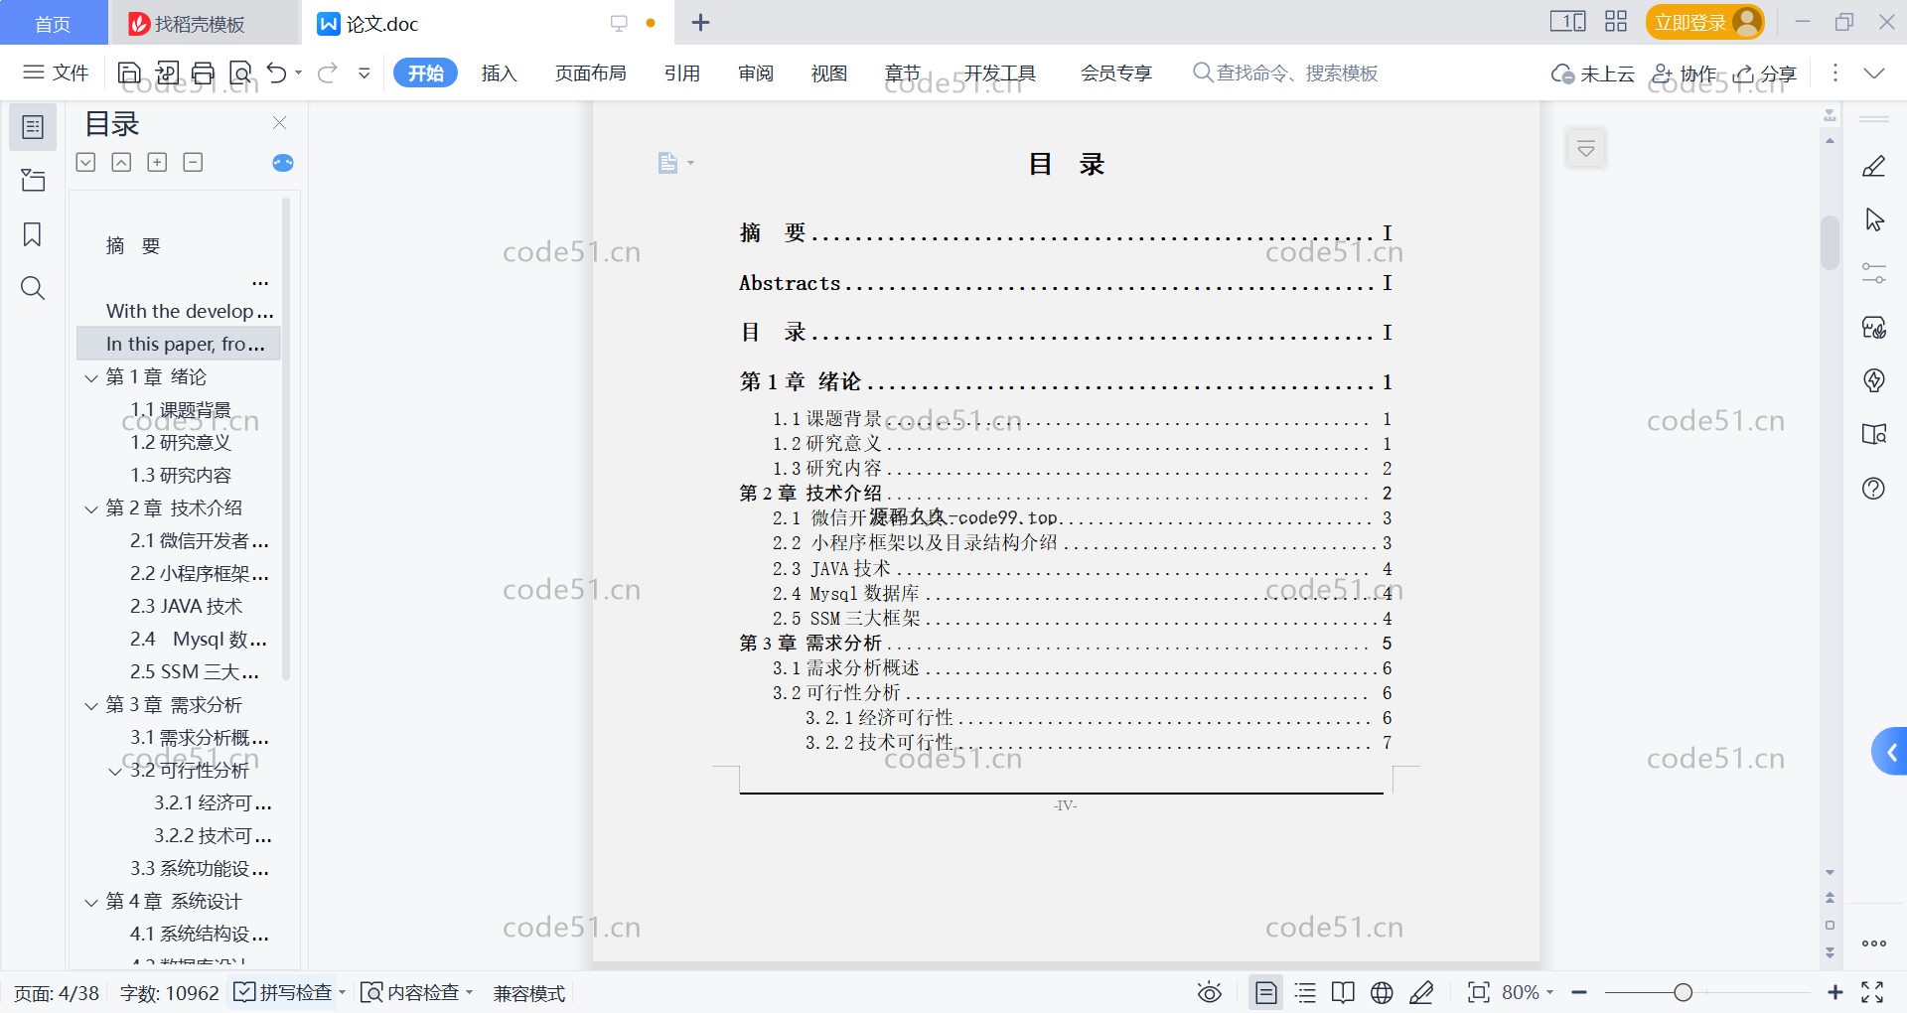The width and height of the screenshot is (1907, 1013).
Task: Adjust the zoom slider handle
Action: pos(1683,992)
